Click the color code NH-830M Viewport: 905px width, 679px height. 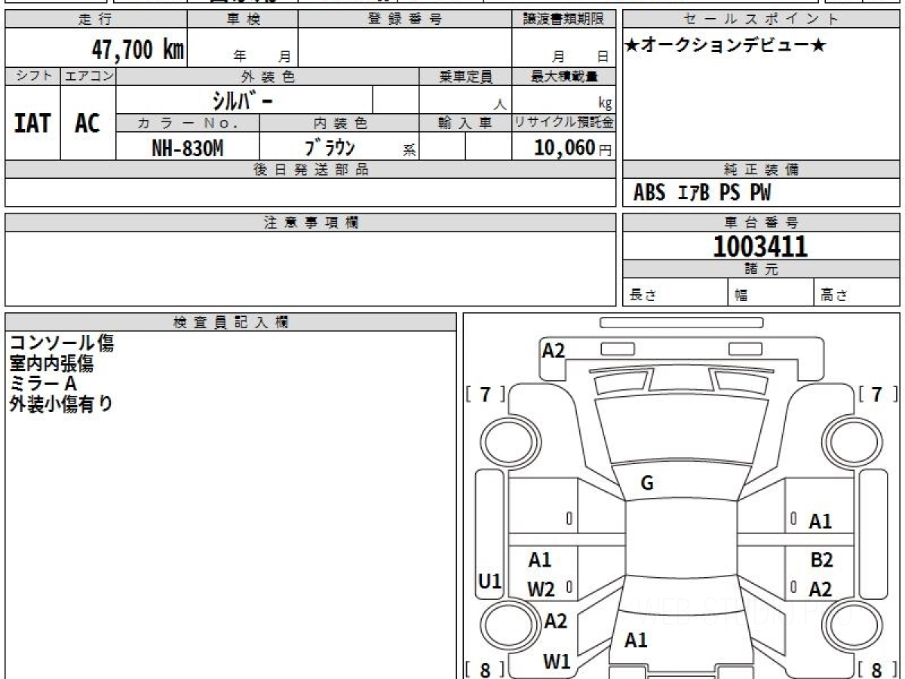point(187,148)
